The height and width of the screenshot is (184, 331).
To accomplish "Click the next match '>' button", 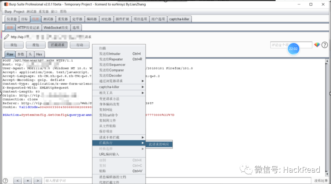I will 38,181.
